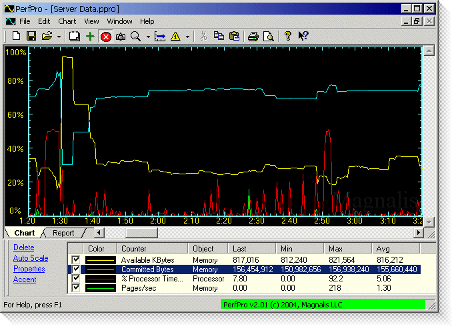The width and height of the screenshot is (452, 326).
Task: Click the Copy icon in toolbar
Action: coord(219,36)
